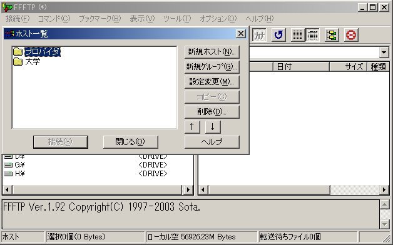The image size is (393, 245).
Task: Move host down with down arrow
Action: tap(213, 127)
